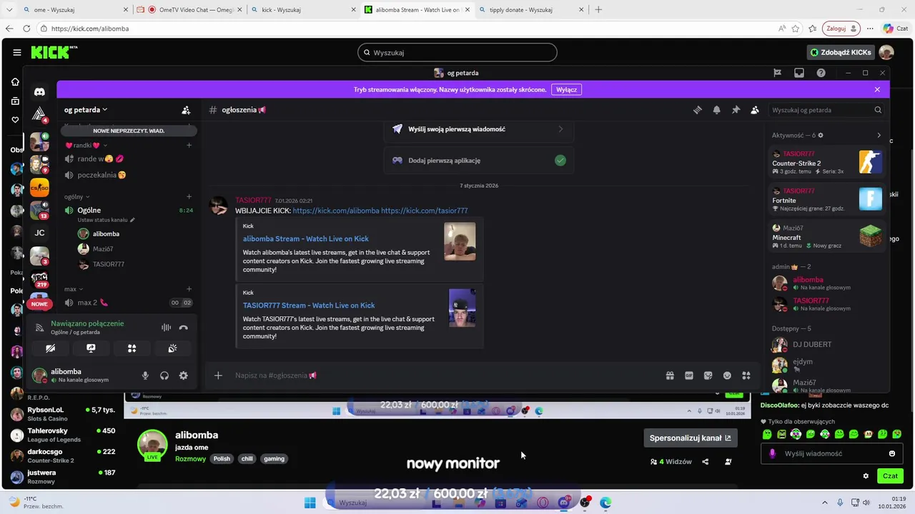This screenshot has width=915, height=514.
Task: Open the apps icon in Discord message bar
Action: (746, 376)
